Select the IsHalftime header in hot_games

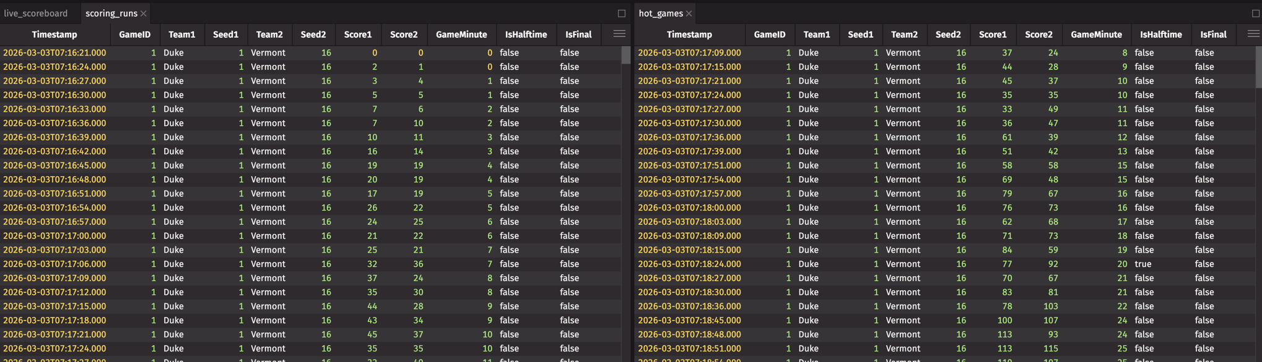(1160, 35)
